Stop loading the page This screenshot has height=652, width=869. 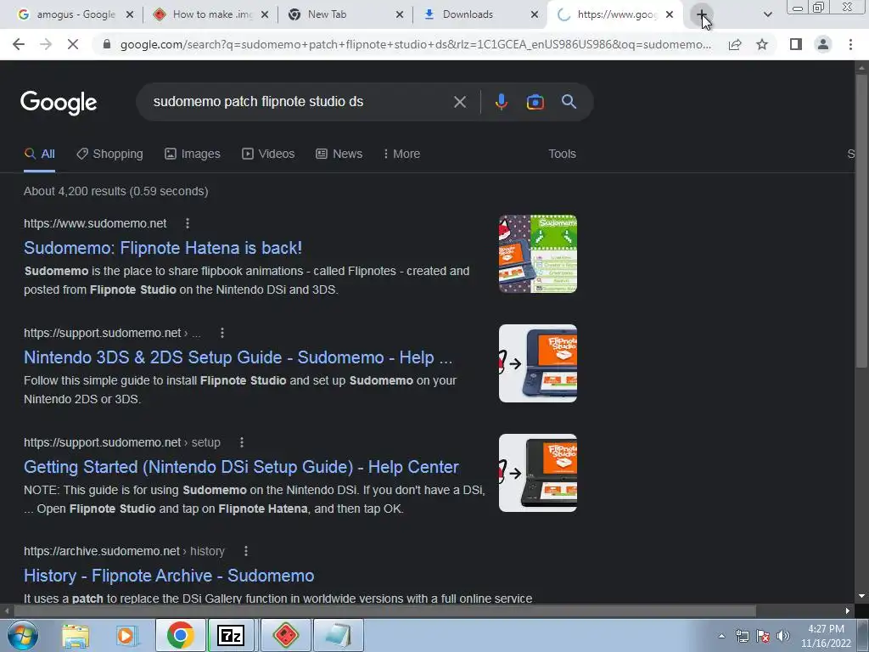[x=73, y=44]
